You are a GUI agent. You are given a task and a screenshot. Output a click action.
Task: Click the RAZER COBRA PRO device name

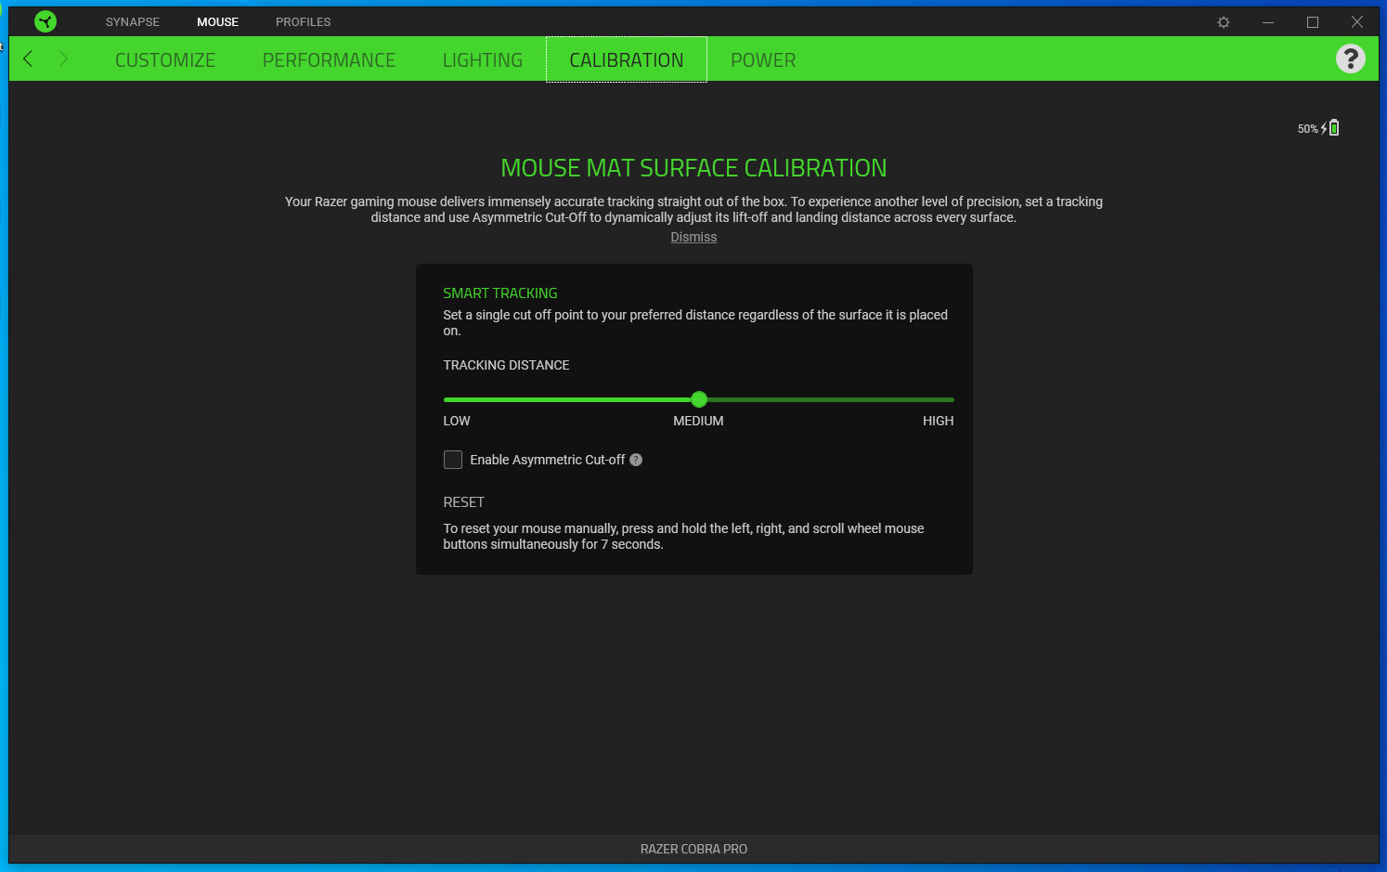click(693, 848)
